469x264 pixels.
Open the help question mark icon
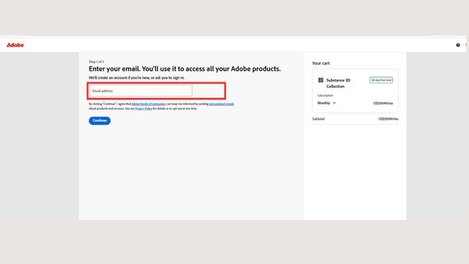tap(458, 45)
